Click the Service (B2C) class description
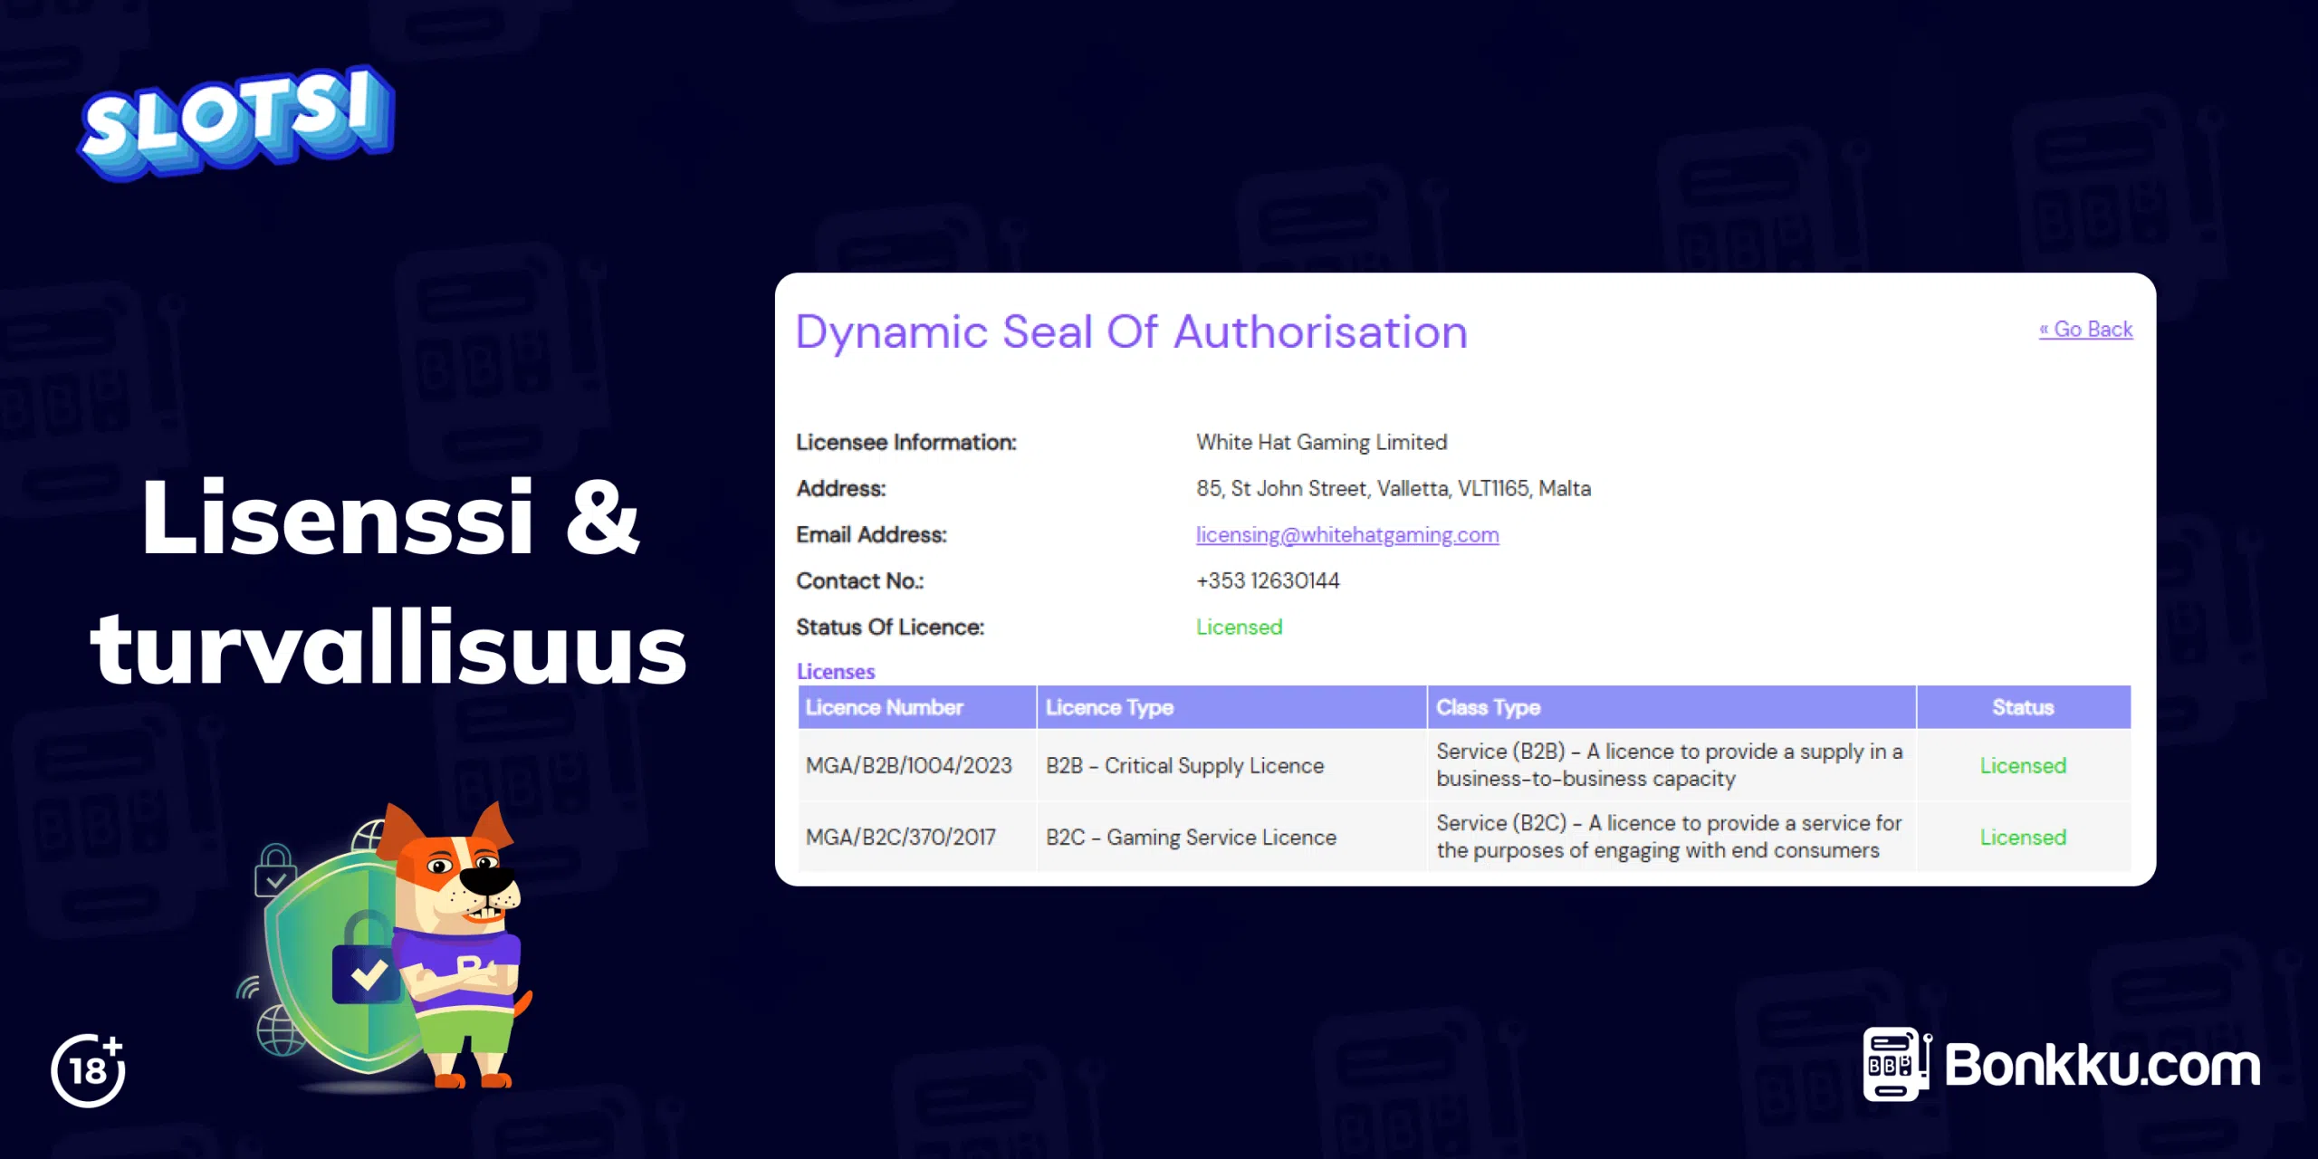This screenshot has width=2318, height=1159. click(x=1669, y=837)
